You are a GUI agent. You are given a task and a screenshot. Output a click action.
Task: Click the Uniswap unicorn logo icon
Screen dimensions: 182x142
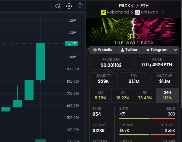click(138, 12)
